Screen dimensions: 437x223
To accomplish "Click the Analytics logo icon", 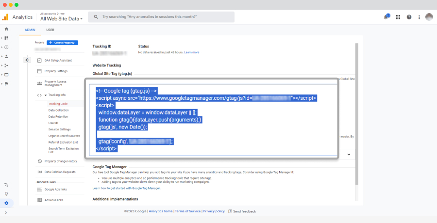I will point(5,17).
